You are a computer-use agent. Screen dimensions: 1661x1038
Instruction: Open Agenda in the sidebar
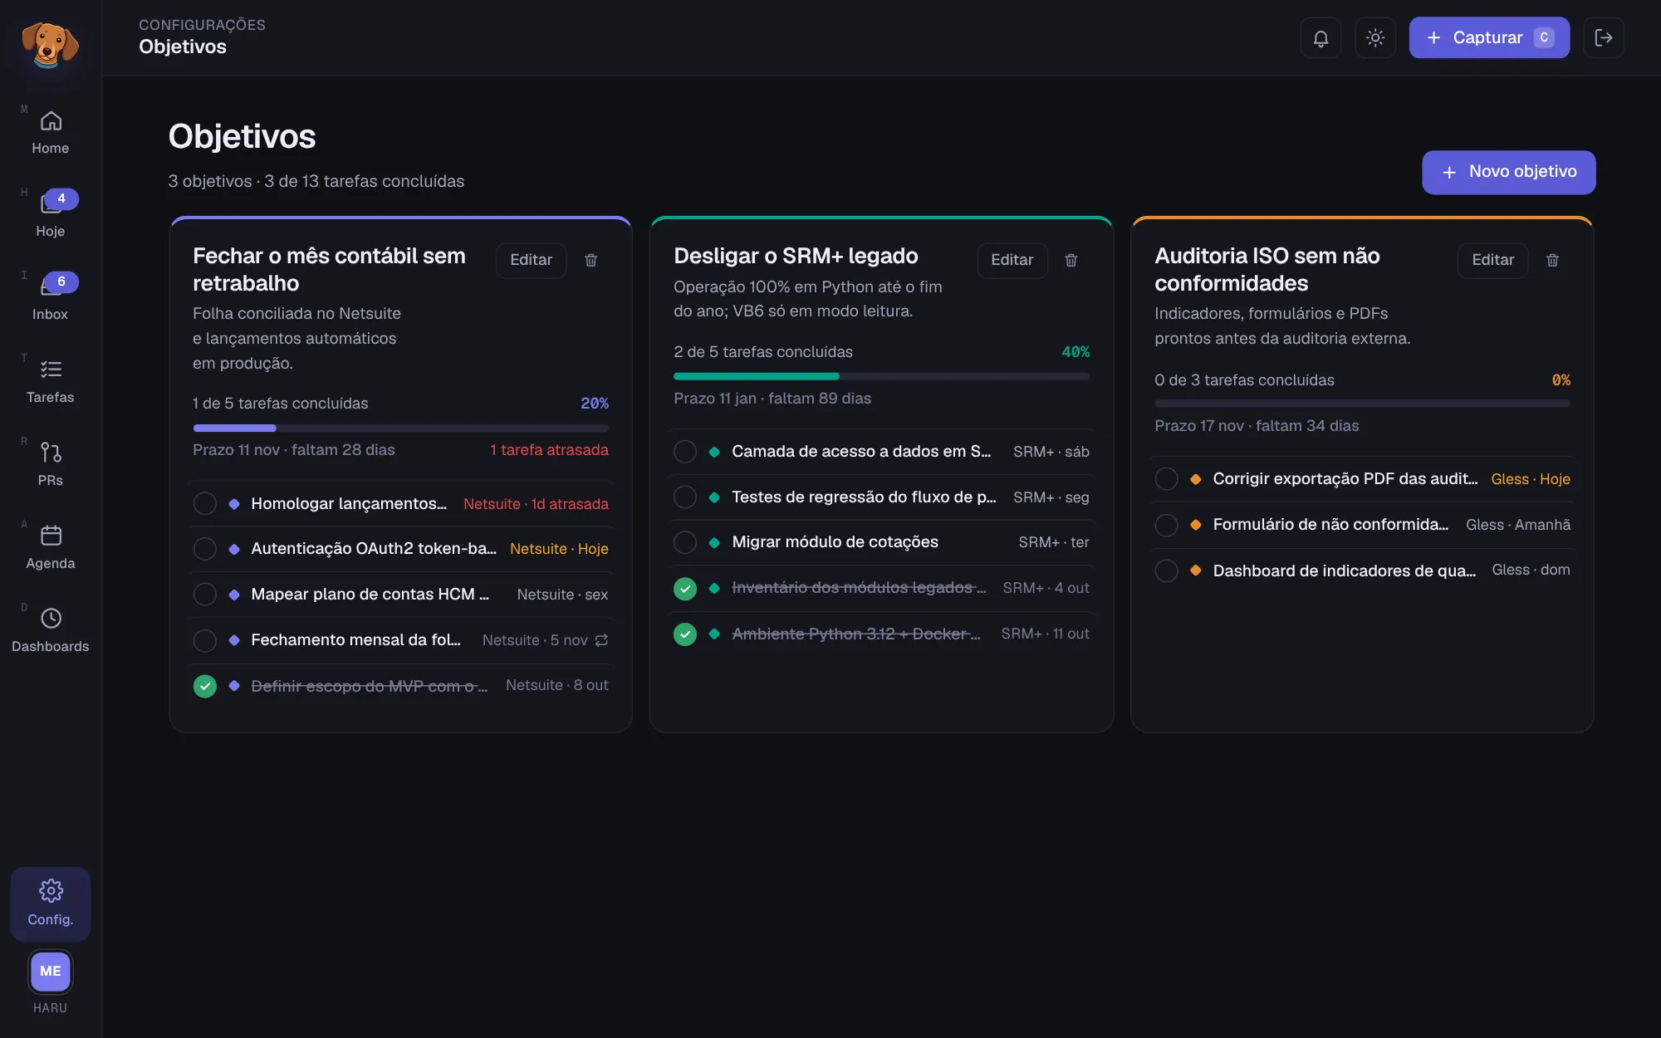tap(51, 548)
